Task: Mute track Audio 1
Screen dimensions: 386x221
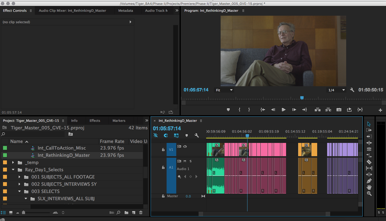Action: pos(185,161)
